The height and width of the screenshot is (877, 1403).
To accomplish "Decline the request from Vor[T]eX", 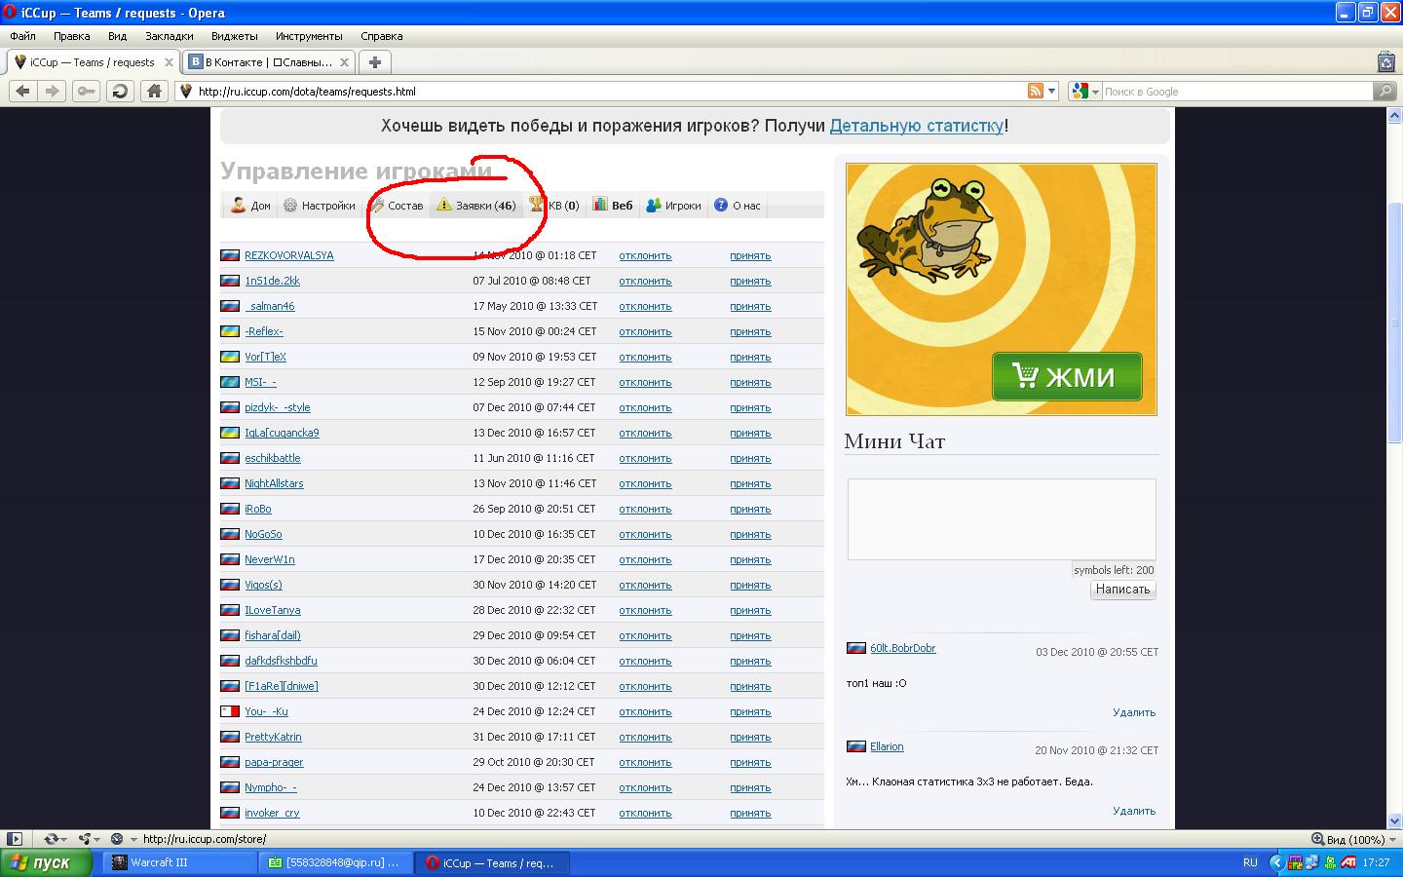I will 645,357.
